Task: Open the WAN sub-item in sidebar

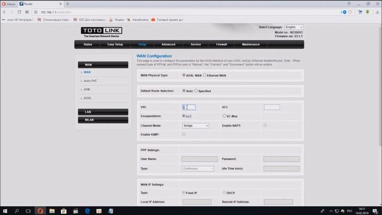Action: point(87,72)
